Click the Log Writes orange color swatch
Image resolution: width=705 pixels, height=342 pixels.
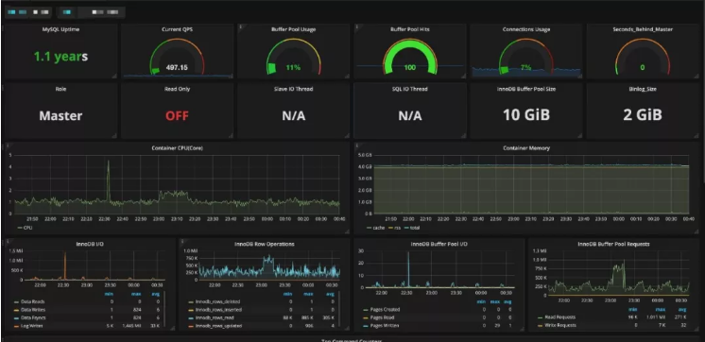(x=17, y=326)
